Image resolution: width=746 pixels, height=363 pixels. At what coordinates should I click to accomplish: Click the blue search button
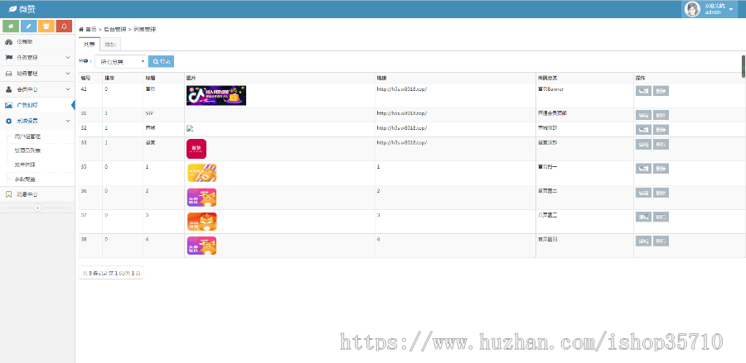point(162,61)
